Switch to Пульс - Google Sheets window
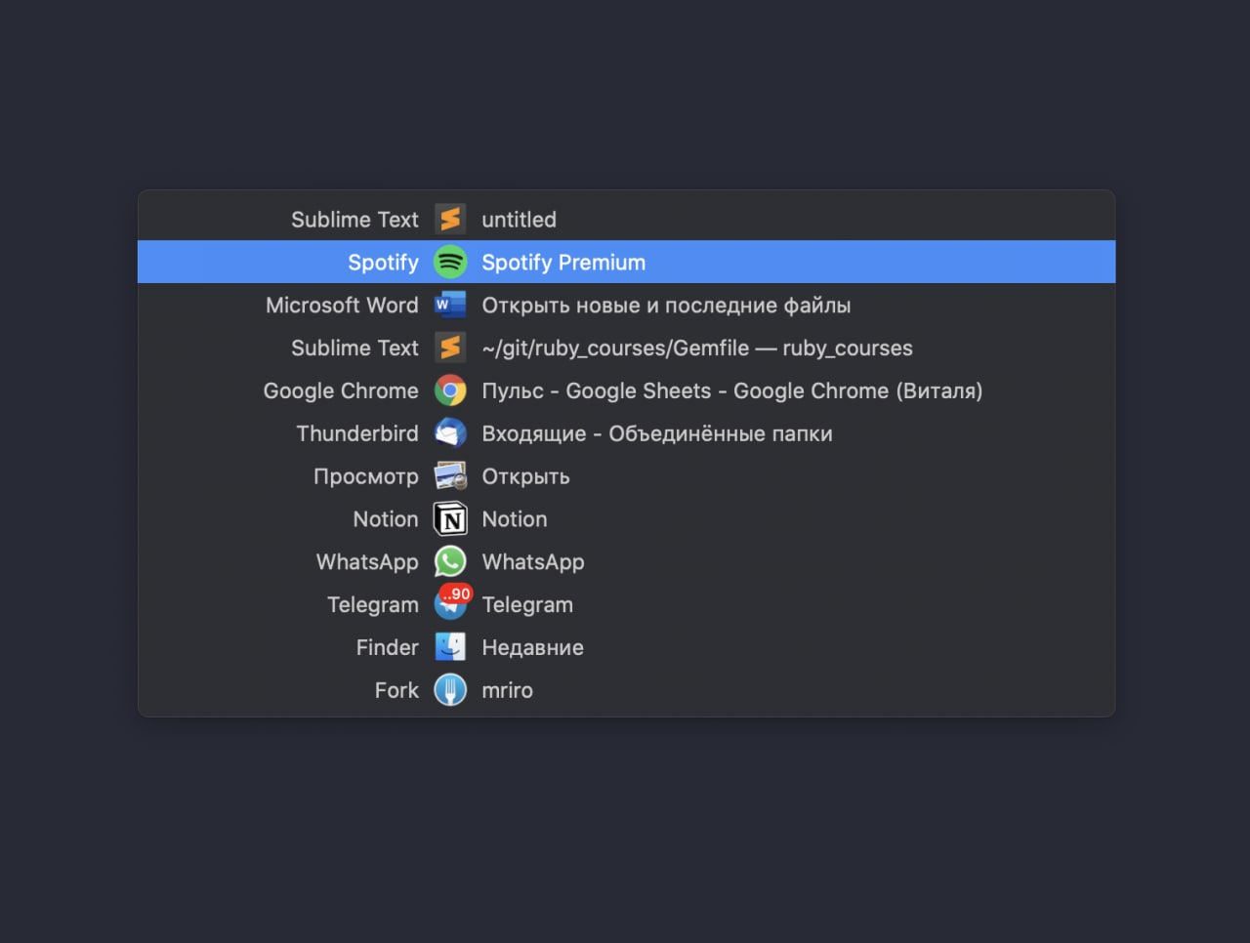Viewport: 1250px width, 943px height. pos(731,391)
